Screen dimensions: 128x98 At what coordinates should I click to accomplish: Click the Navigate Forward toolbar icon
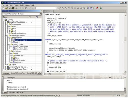pos(84,8)
